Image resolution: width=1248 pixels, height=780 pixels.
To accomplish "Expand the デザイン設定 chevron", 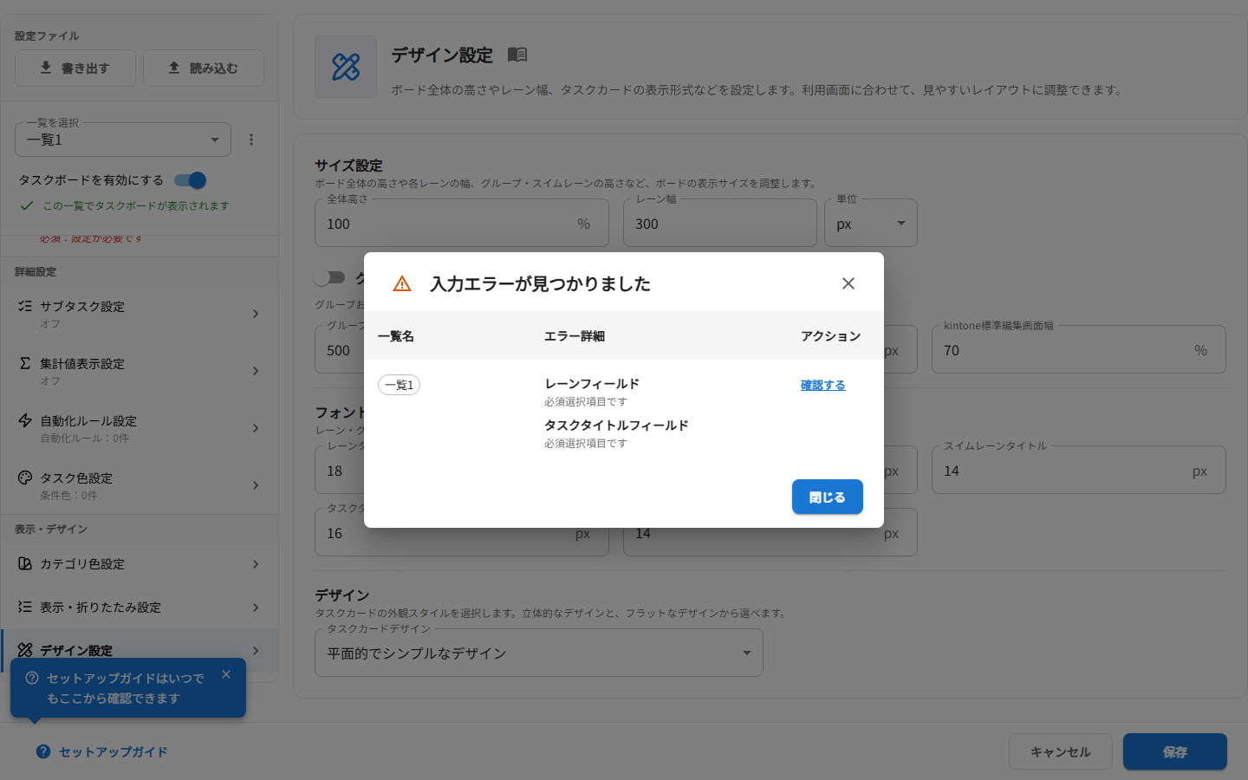I will click(x=256, y=651).
